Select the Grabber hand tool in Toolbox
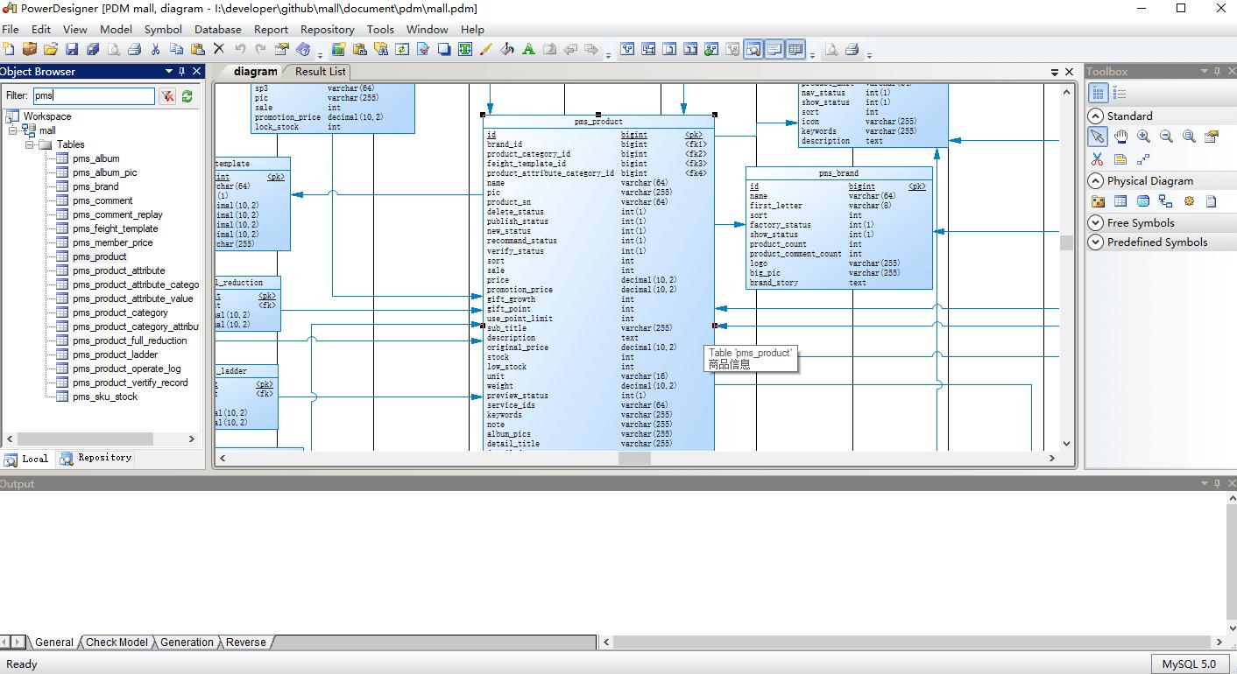1237x674 pixels. click(1120, 137)
